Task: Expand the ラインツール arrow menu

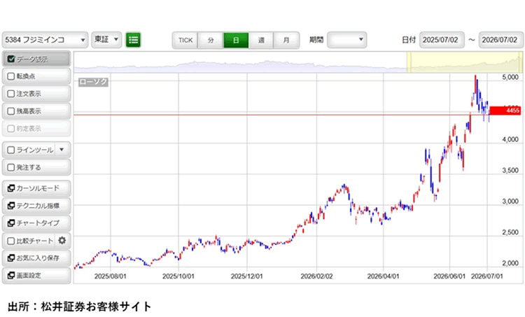Action: [x=62, y=150]
